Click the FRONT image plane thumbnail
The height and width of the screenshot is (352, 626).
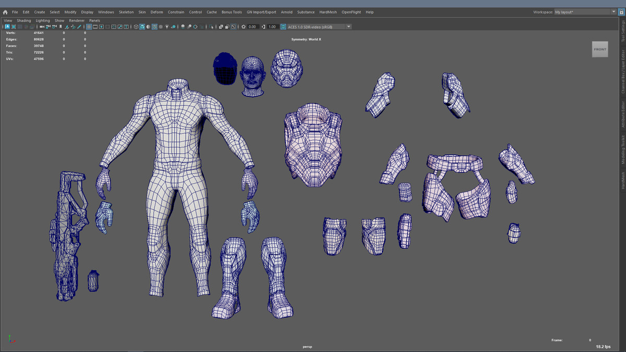pos(600,48)
